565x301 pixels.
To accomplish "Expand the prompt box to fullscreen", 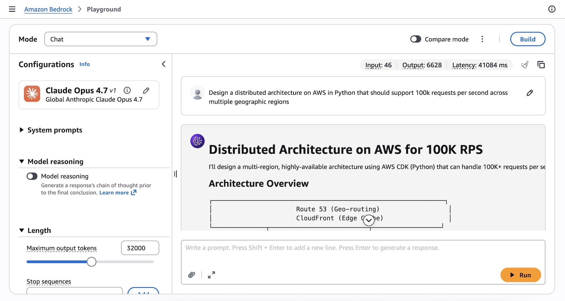I will pos(211,275).
